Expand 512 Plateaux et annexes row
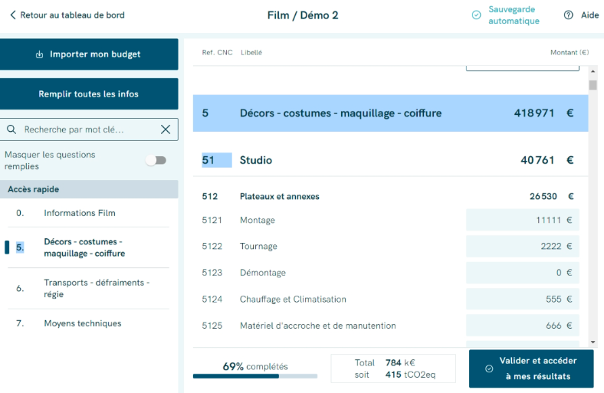The image size is (604, 393). tap(390, 196)
